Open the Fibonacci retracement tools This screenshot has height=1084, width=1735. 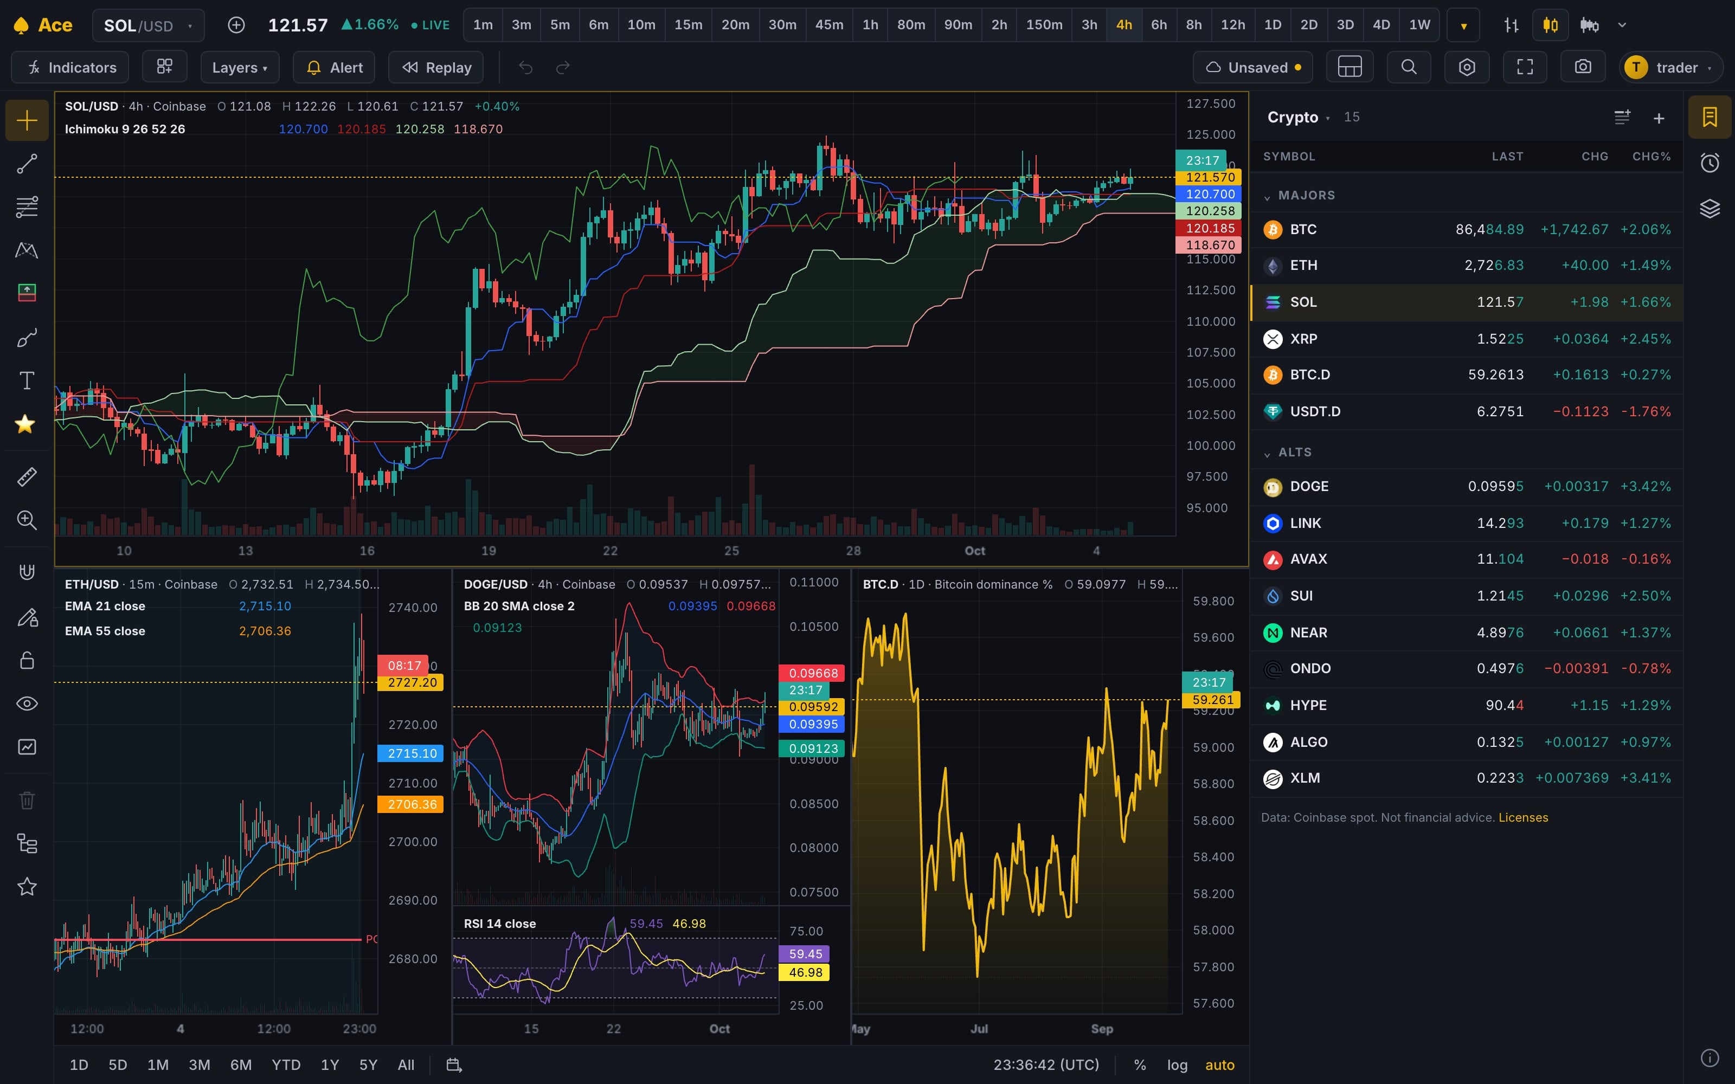pyautogui.click(x=27, y=207)
